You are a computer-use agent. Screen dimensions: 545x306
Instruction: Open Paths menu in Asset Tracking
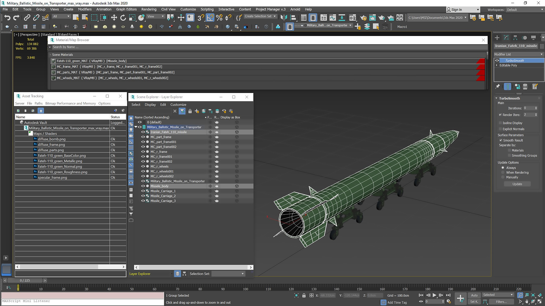point(39,103)
